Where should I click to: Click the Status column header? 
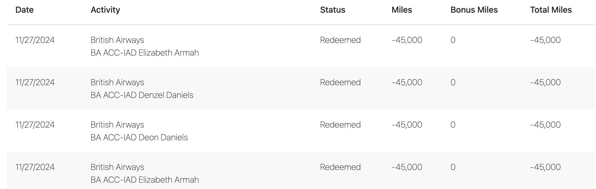coord(333,10)
